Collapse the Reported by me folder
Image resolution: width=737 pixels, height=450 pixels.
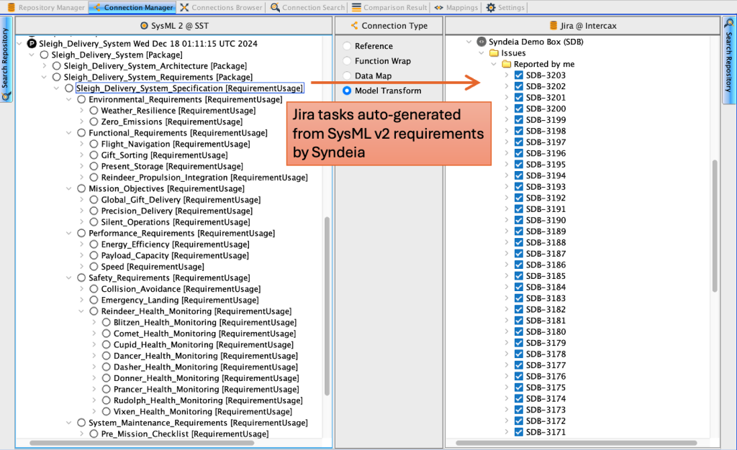click(494, 64)
